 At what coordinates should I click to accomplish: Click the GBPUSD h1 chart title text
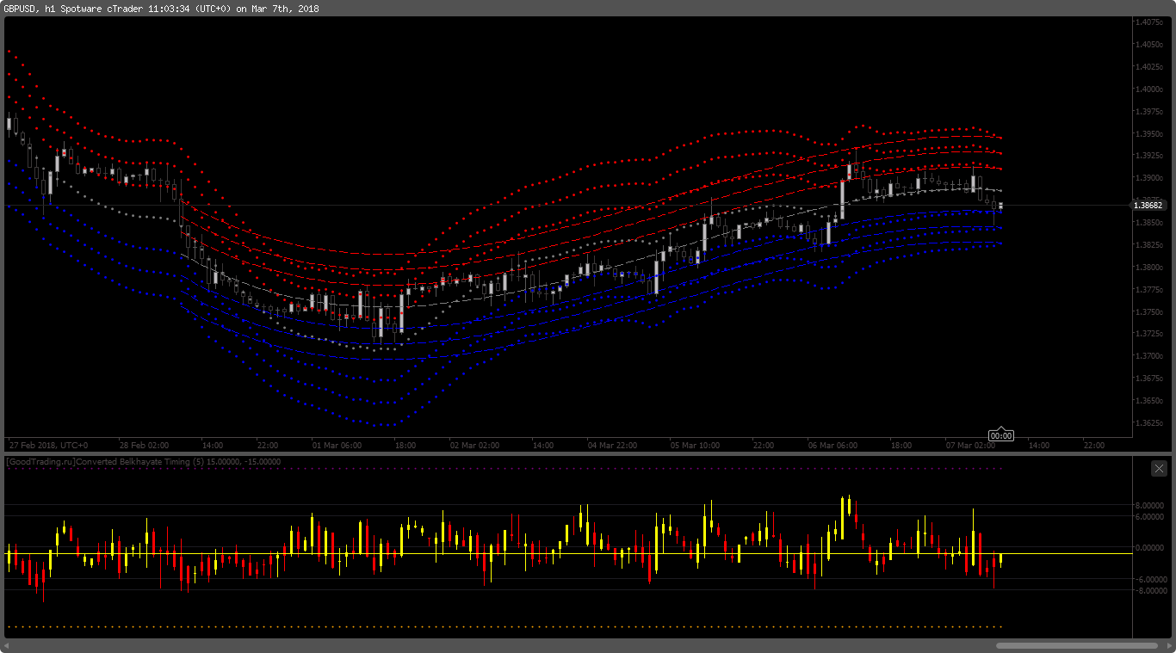pos(161,8)
